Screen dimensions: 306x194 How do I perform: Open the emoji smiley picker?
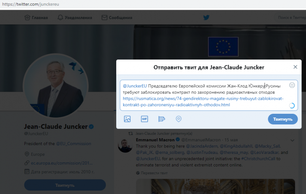pyautogui.click(x=292, y=85)
